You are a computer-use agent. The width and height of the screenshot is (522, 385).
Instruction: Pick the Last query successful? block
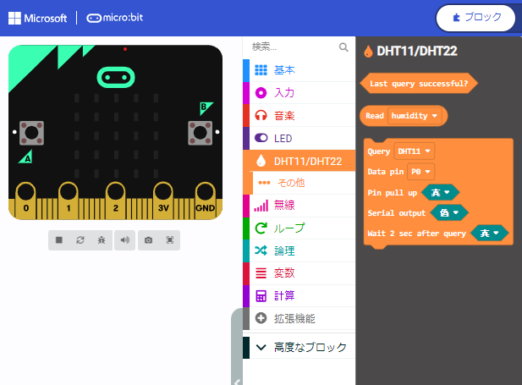point(419,83)
